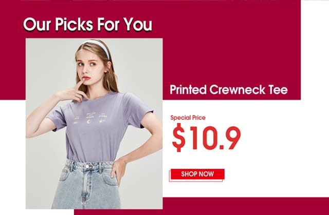Click the SHOP NOW button

click(197, 174)
